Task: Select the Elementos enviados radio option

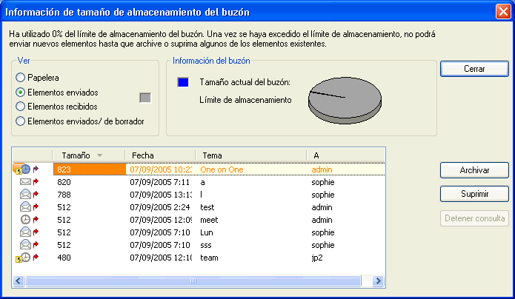Action: 20,93
